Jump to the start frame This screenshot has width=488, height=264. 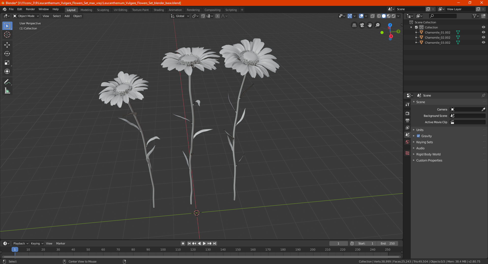[x=189, y=243]
